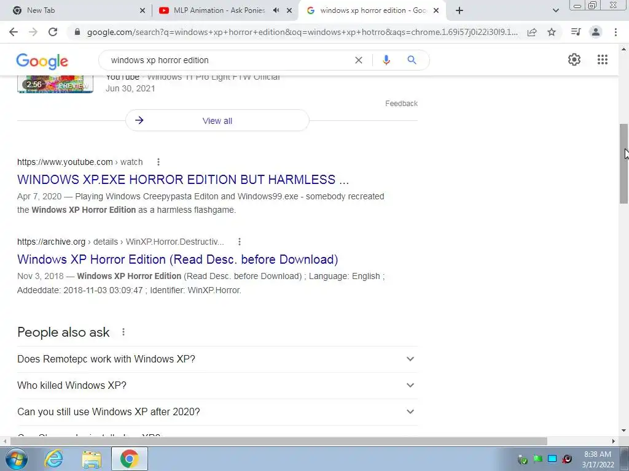Clear the search box with the X icon
629x471 pixels.
click(x=359, y=60)
